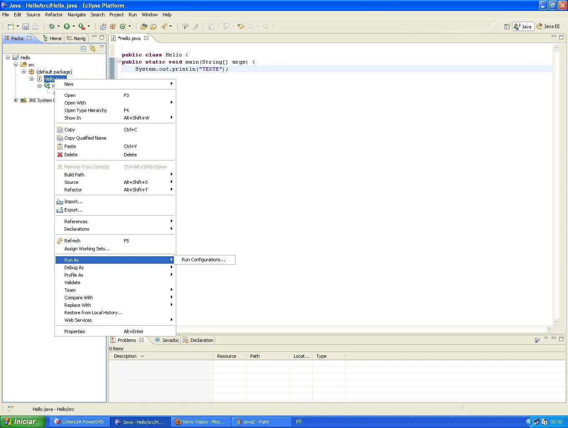Collapse the src folder tree node
Viewport: 568px width, 428px height.
[15, 65]
